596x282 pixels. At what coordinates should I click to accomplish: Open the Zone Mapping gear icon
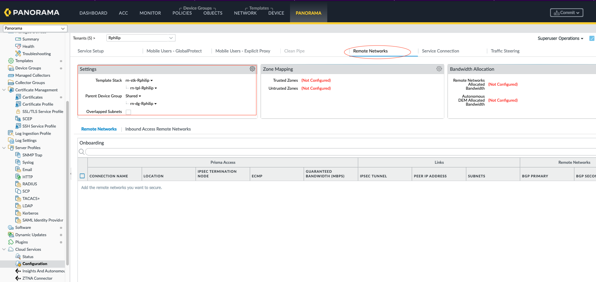439,69
